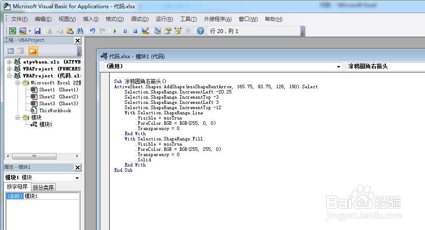Collapse the 模块 folder node
Image resolution: width=425 pixels, height=230 pixels.
tap(18, 117)
